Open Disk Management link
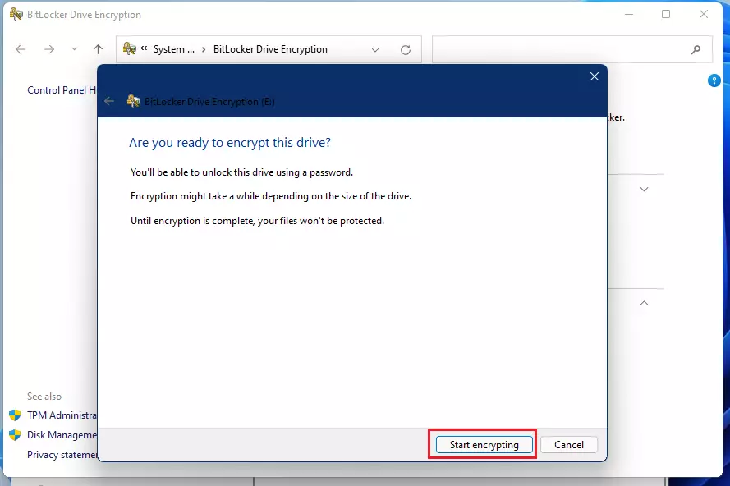The width and height of the screenshot is (730, 486). 62,435
